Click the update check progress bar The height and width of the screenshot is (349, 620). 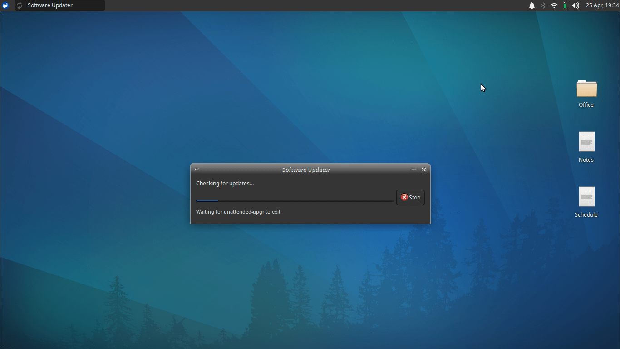[295, 200]
